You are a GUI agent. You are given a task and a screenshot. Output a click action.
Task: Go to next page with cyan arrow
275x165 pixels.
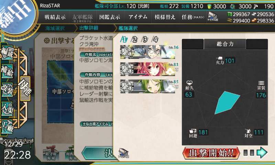coord(262,153)
